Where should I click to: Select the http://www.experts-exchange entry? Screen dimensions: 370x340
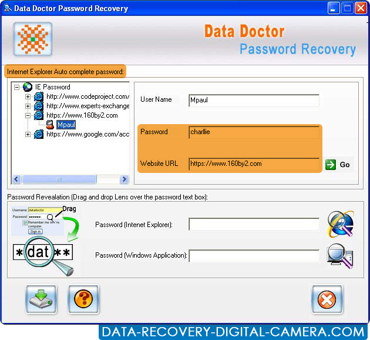(x=88, y=106)
